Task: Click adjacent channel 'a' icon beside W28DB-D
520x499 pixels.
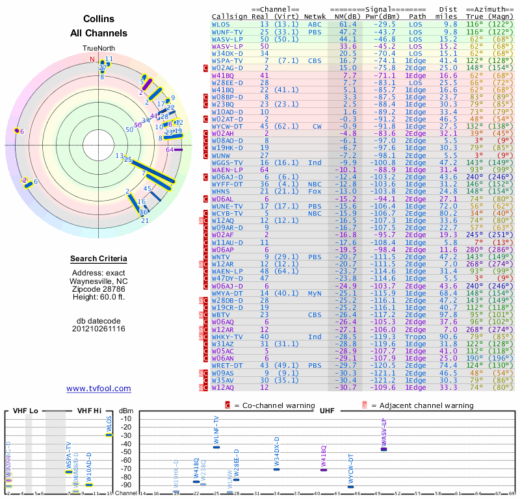Action: [201, 301]
